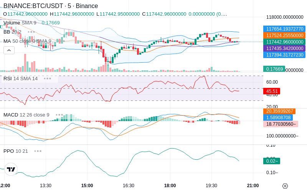The width and height of the screenshot is (307, 191).
Task: Select the PPO 10 21 legend label
Action: click(x=16, y=151)
